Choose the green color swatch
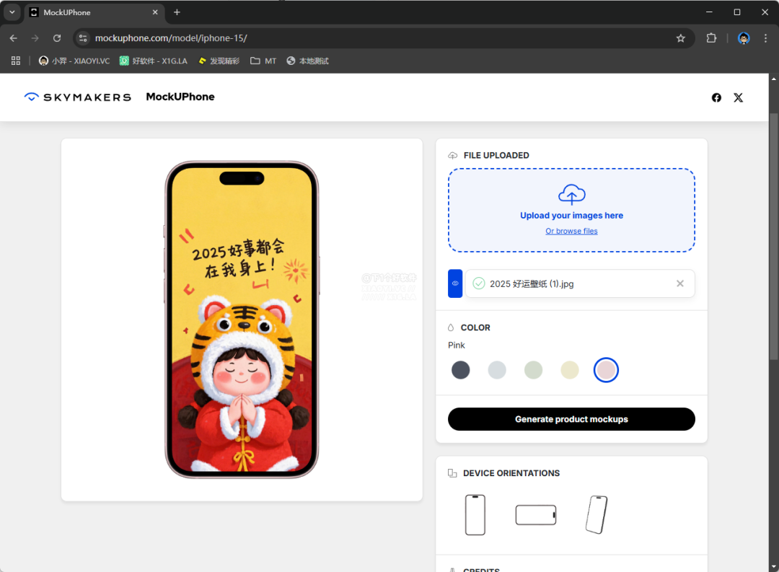Screen dimensions: 779x572 pyautogui.click(x=533, y=370)
